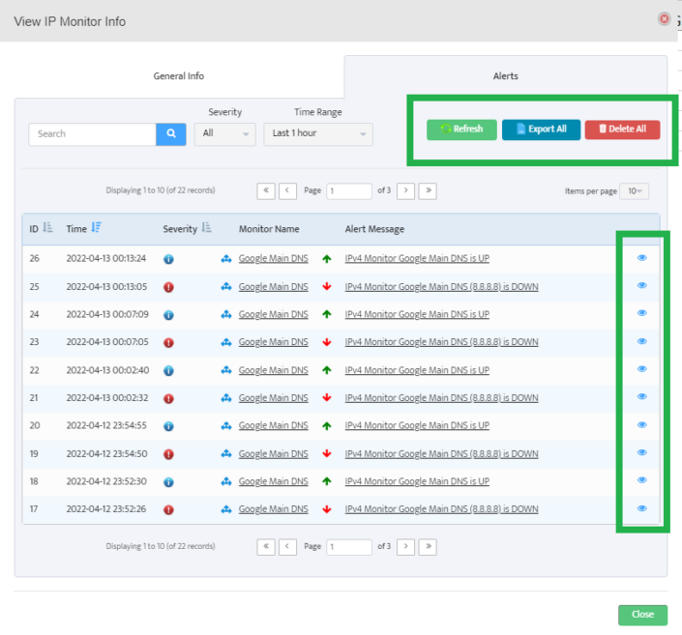
Task: Open the Severity filter dropdown
Action: click(224, 134)
